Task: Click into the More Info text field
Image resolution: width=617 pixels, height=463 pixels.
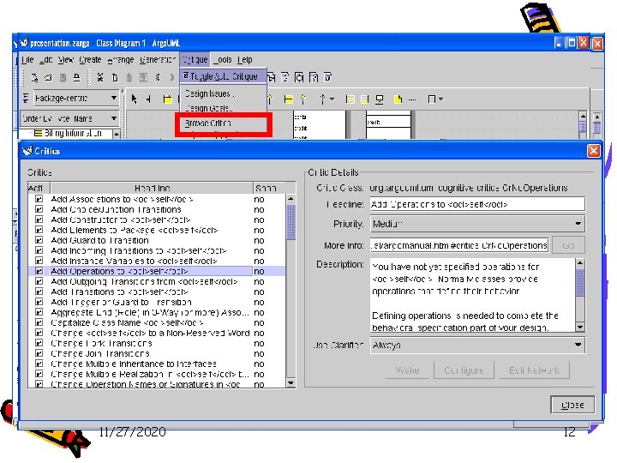Action: pos(459,245)
